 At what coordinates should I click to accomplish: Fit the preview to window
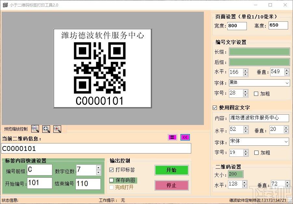coord(46,129)
